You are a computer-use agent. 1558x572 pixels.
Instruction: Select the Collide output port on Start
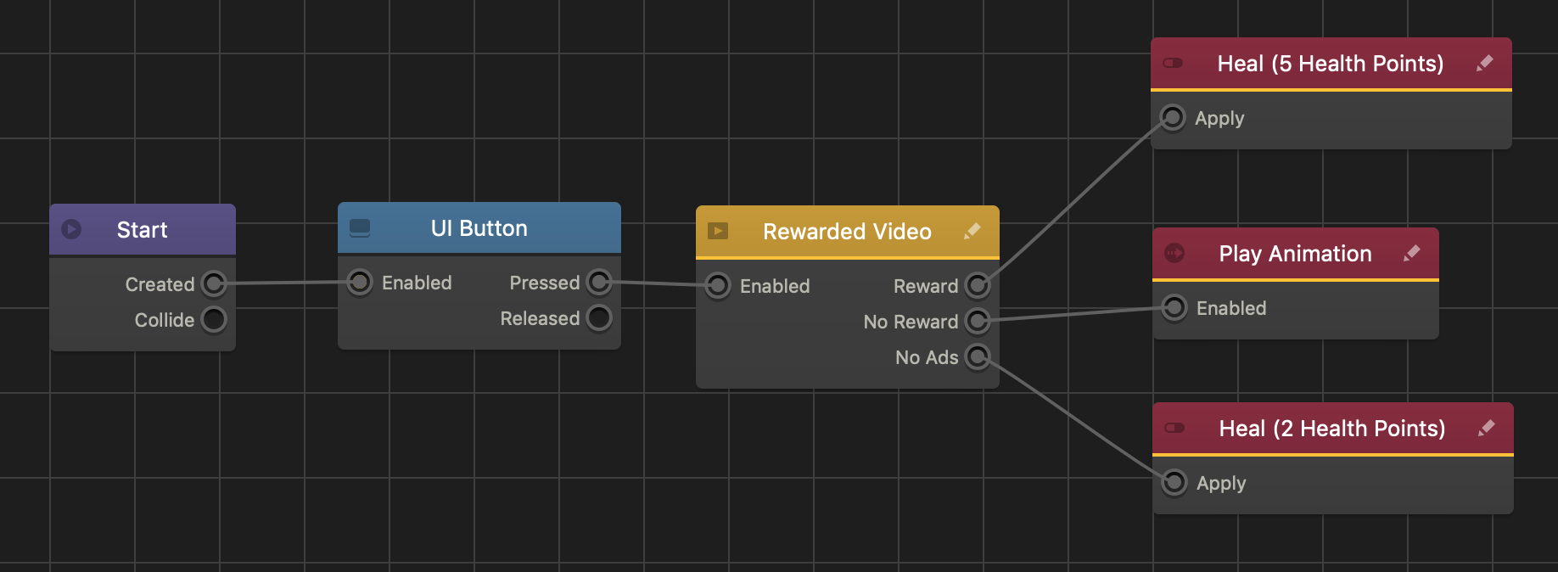pos(214,320)
